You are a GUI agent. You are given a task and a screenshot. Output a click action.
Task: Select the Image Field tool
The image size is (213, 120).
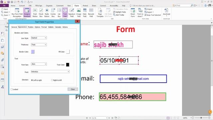point(79,13)
